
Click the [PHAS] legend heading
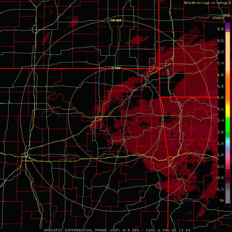(218, 18)
